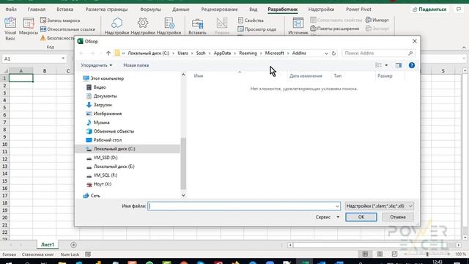Toggle Относительные ссылки
This screenshot has width=469, height=264.
coord(67,29)
